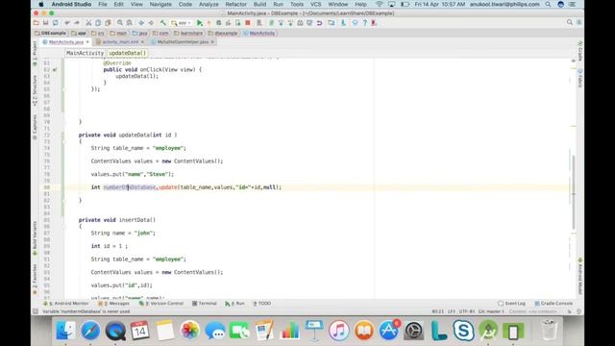The height and width of the screenshot is (346, 615).
Task: Open the VCS menu
Action: point(316,4)
